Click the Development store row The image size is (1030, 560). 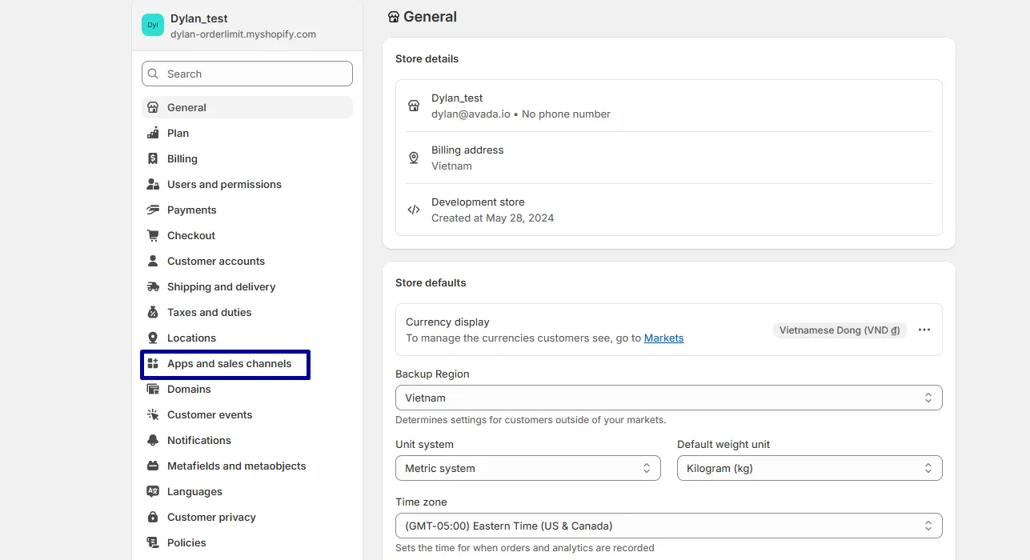pos(669,210)
